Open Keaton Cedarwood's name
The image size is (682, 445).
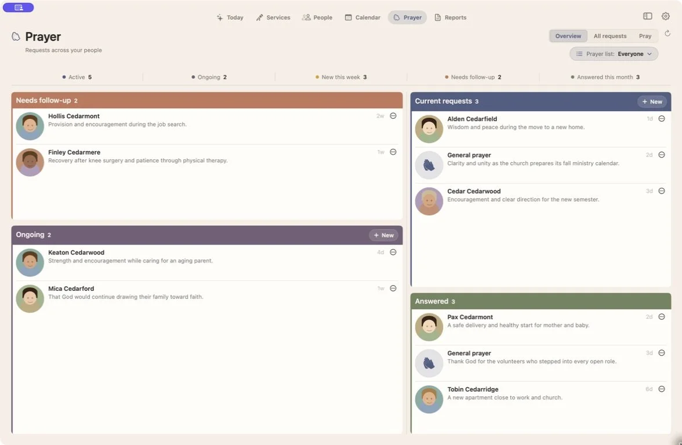(x=76, y=253)
